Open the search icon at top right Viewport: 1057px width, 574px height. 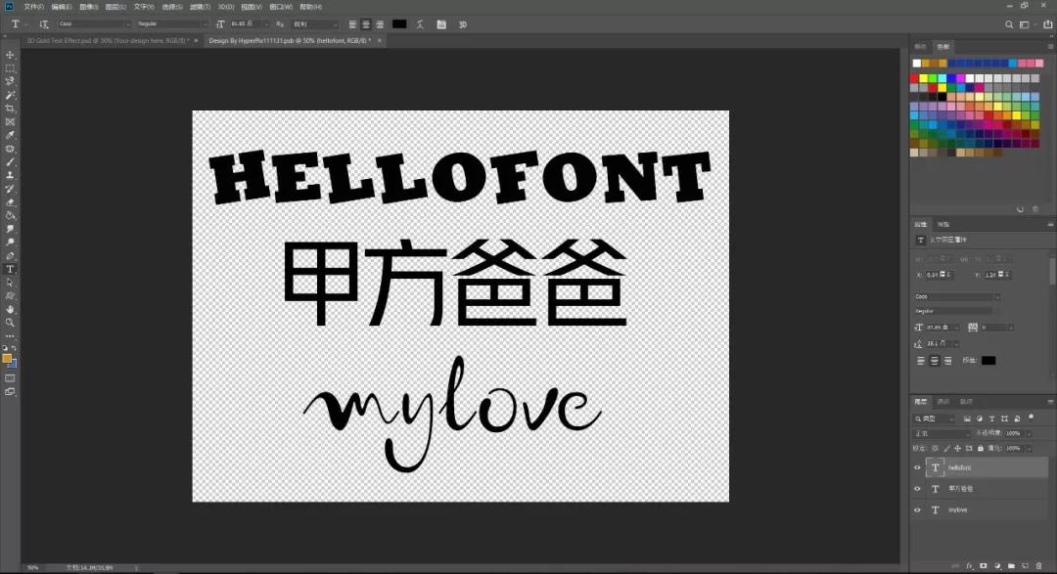[x=1009, y=24]
